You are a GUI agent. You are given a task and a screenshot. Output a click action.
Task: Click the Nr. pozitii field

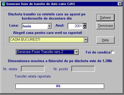83,69
